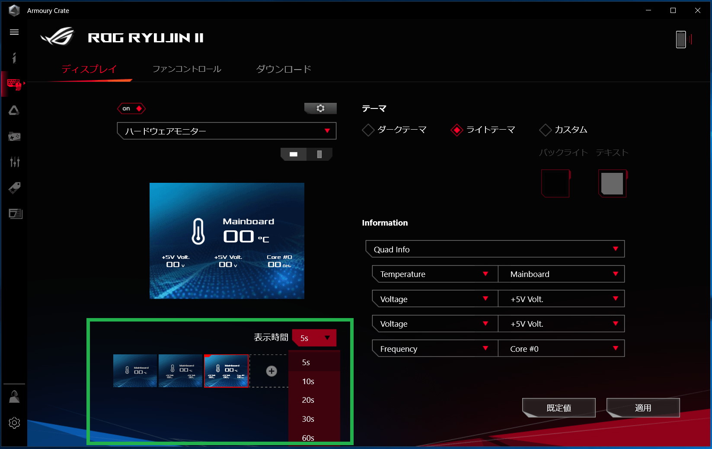Select the second slide thumbnail
This screenshot has height=449, width=712.
pos(180,371)
